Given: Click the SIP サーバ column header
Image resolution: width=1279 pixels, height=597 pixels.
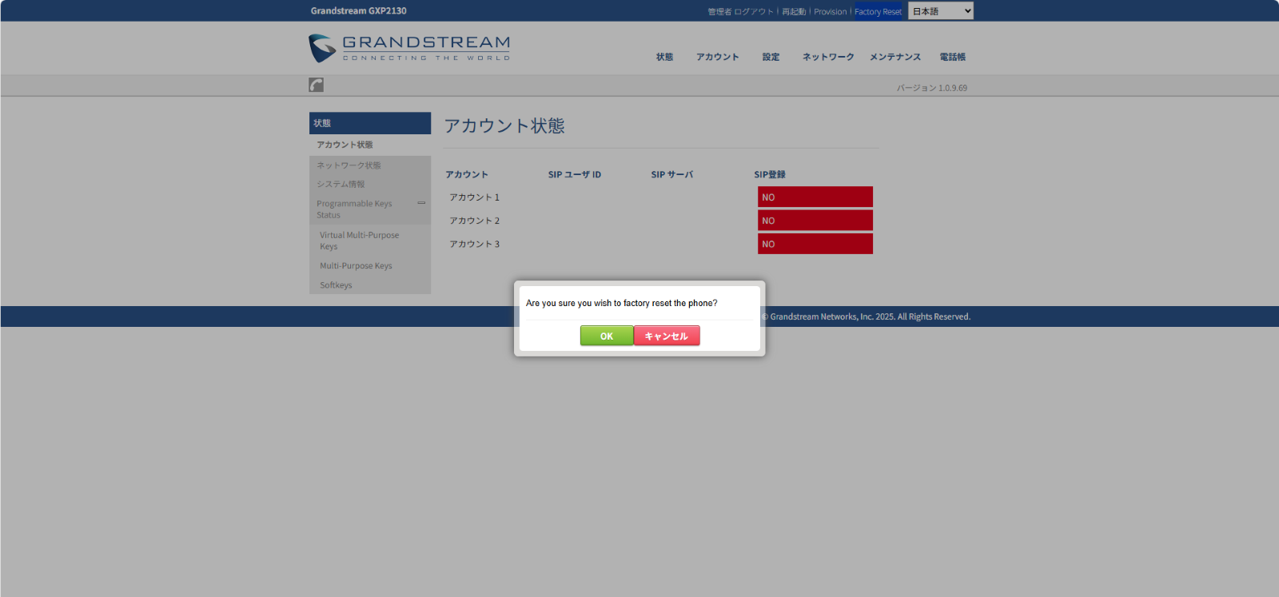Looking at the screenshot, I should click(x=672, y=174).
